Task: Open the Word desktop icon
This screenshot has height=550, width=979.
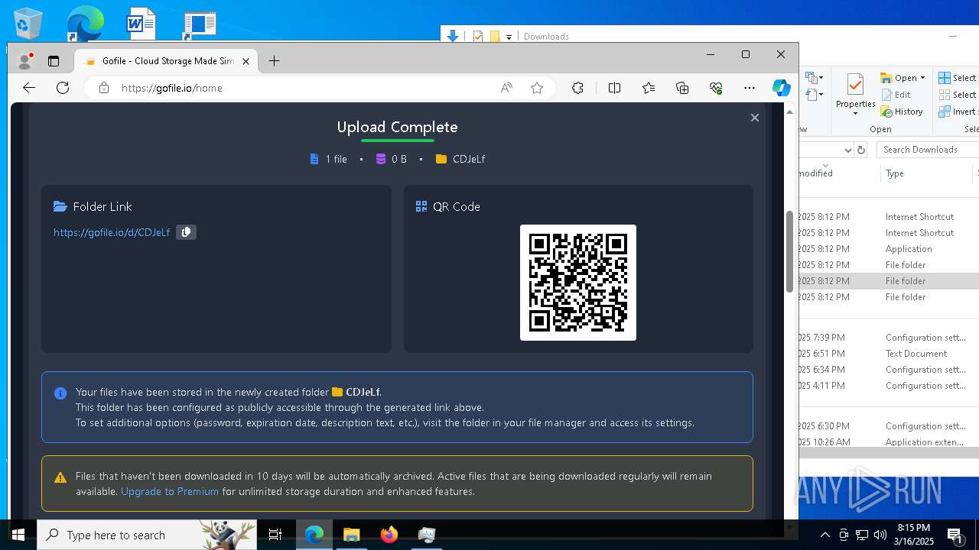Action: coord(141,23)
